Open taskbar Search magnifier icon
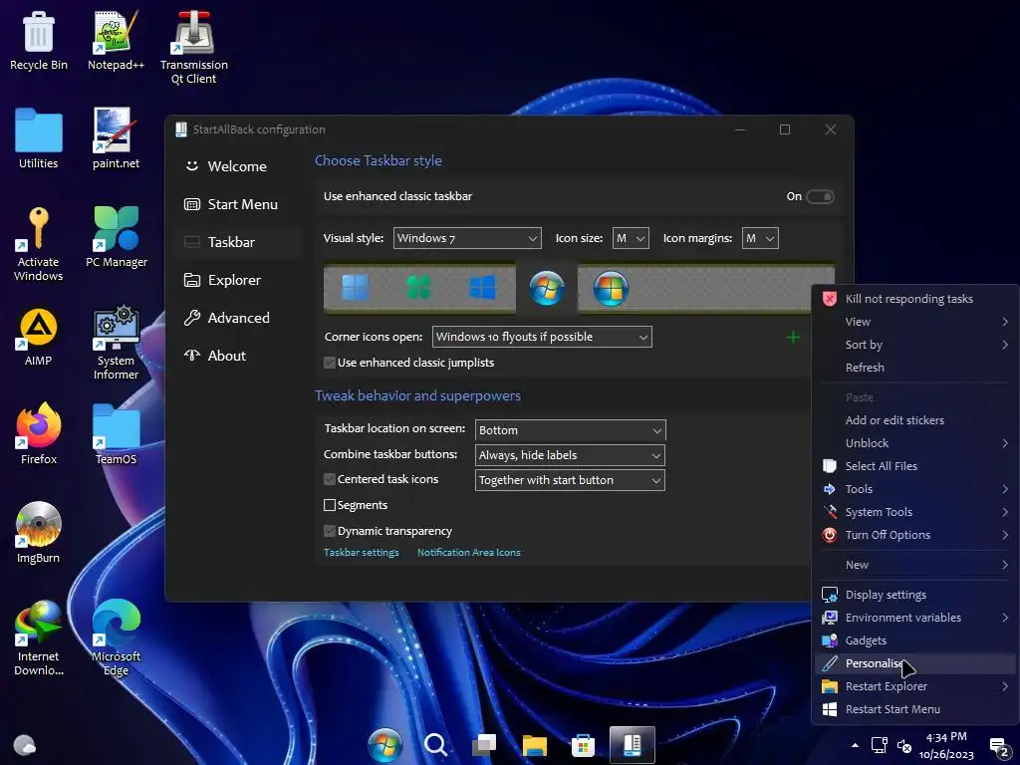 click(x=435, y=745)
